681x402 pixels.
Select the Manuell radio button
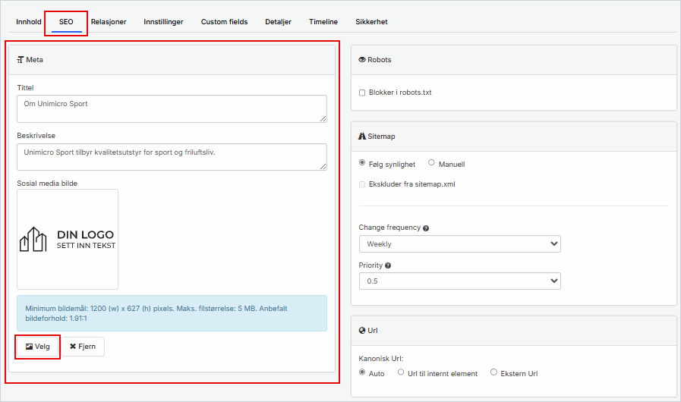pyautogui.click(x=432, y=163)
